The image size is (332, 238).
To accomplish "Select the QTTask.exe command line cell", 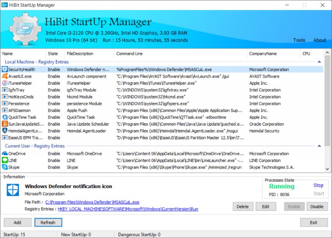I will pyautogui.click(x=171, y=117).
